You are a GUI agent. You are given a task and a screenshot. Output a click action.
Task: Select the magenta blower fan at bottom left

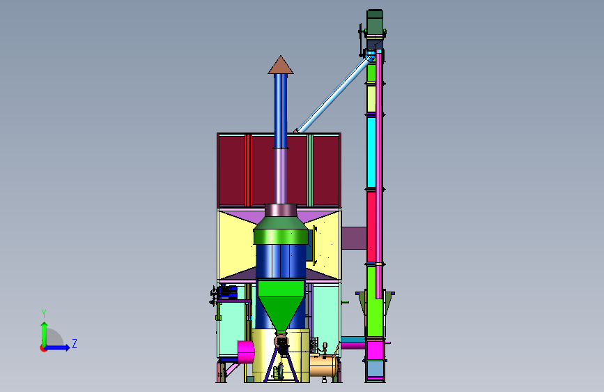(x=246, y=352)
